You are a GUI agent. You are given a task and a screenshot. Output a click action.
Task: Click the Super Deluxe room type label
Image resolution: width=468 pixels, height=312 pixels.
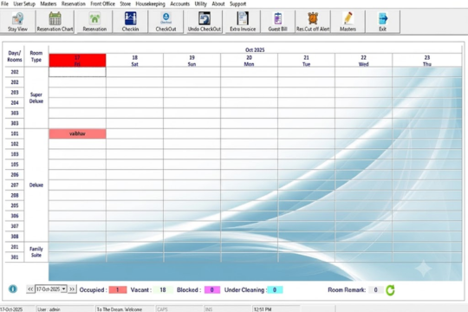click(x=36, y=98)
